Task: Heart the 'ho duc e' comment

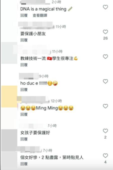Action: [105, 81]
